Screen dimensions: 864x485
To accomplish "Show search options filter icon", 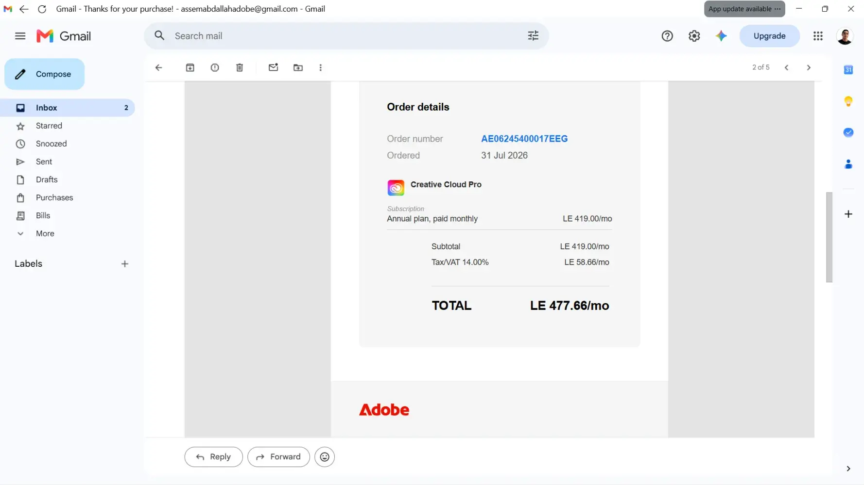I will pos(533,35).
